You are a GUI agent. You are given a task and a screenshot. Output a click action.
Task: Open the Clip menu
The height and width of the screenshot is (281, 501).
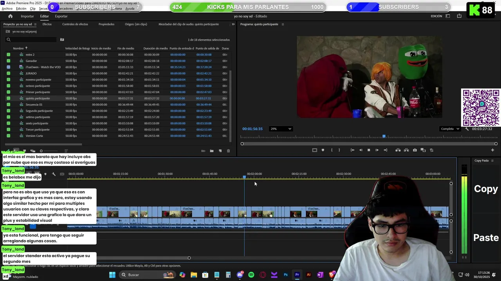[x=33, y=9]
